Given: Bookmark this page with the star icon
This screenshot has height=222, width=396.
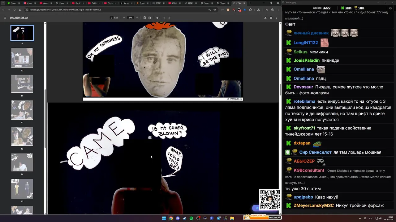Looking at the screenshot, I should coord(215,10).
